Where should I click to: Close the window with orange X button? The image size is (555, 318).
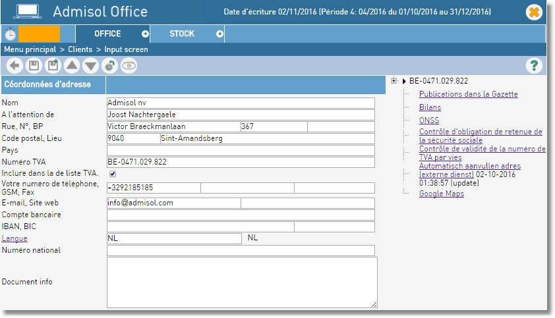pyautogui.click(x=534, y=13)
